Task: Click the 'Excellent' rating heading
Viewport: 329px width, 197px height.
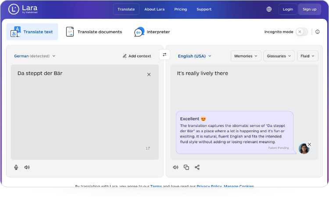Action: [190, 119]
